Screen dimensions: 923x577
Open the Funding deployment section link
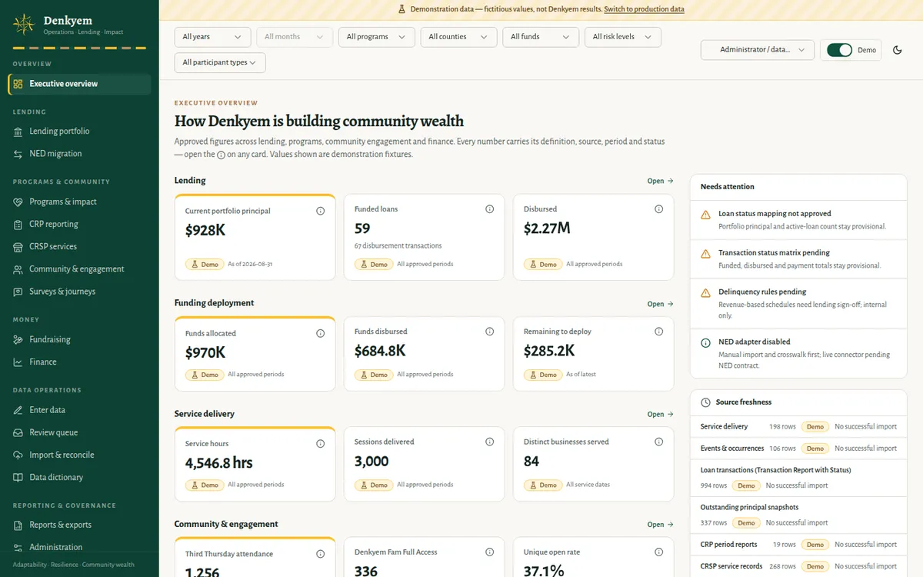(x=660, y=304)
